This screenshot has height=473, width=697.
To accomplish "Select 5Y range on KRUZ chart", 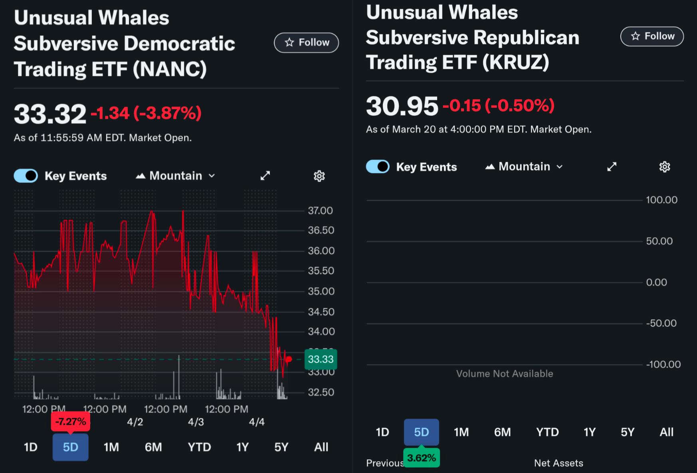I will pyautogui.click(x=628, y=432).
